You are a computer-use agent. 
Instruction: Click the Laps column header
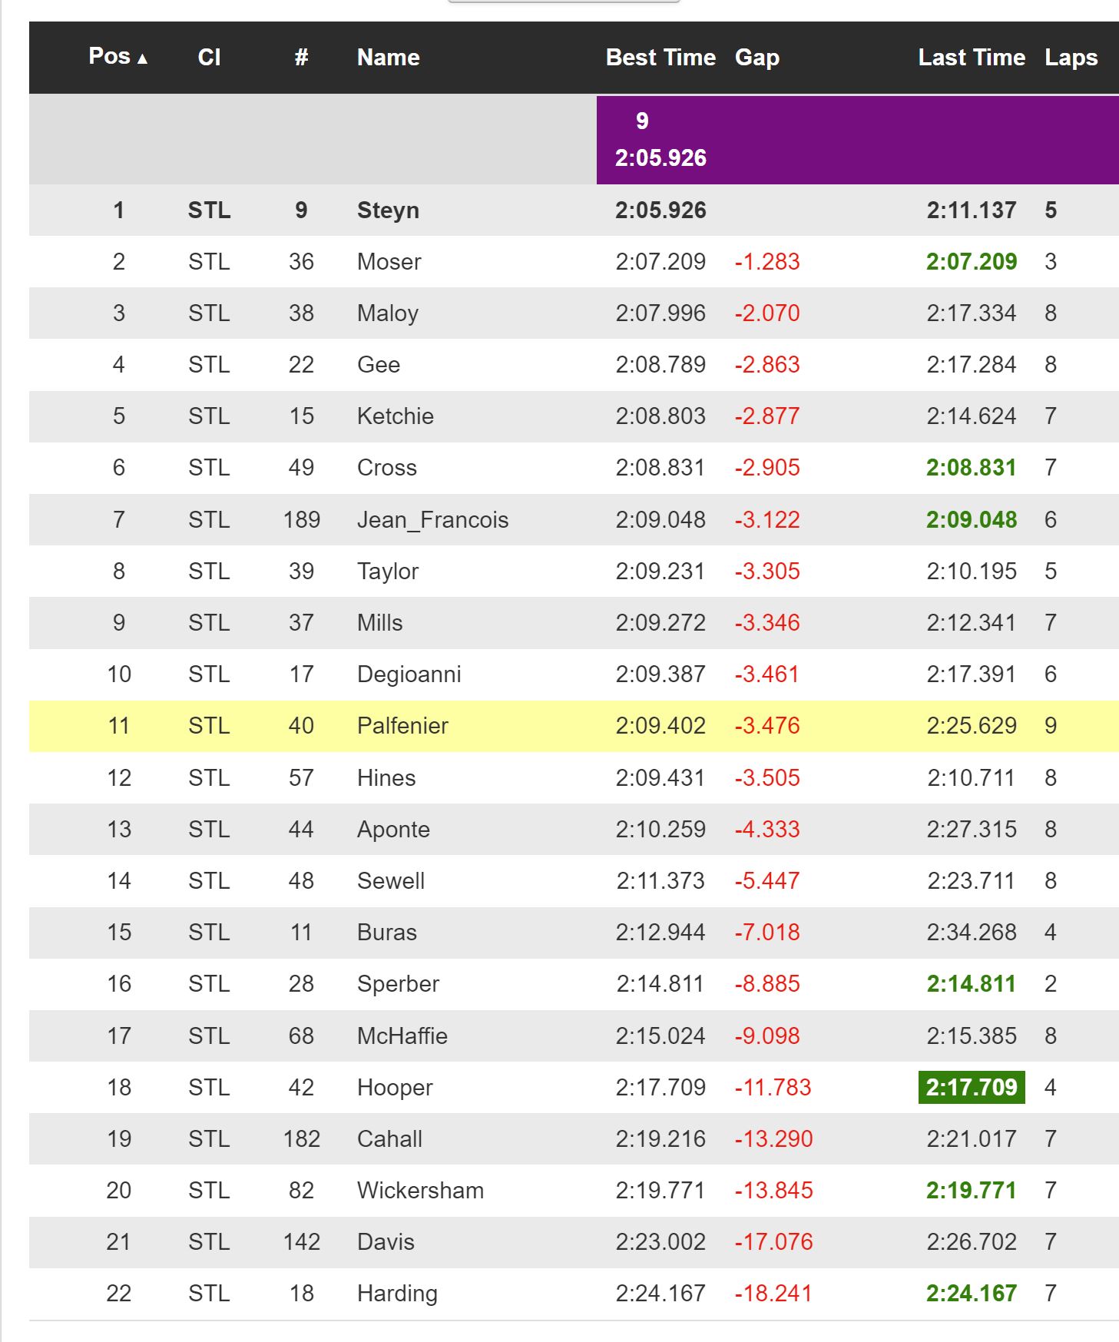(x=1071, y=58)
